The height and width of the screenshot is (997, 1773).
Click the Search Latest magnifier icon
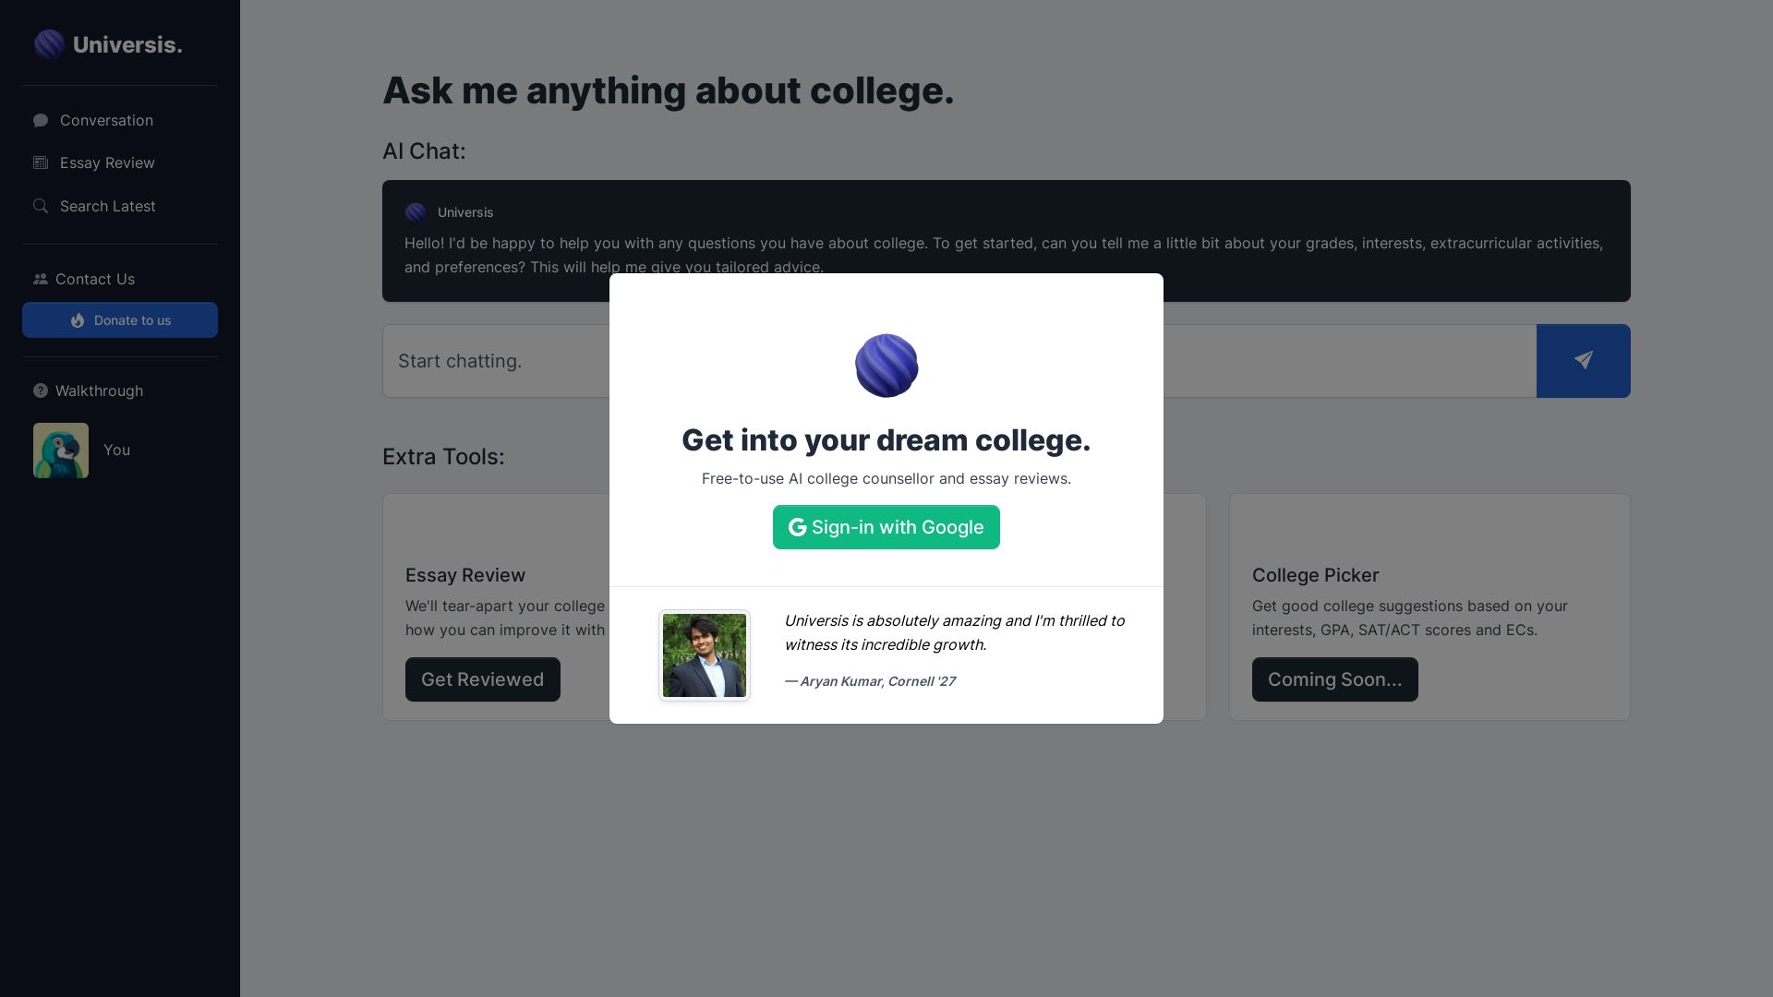coord(41,206)
